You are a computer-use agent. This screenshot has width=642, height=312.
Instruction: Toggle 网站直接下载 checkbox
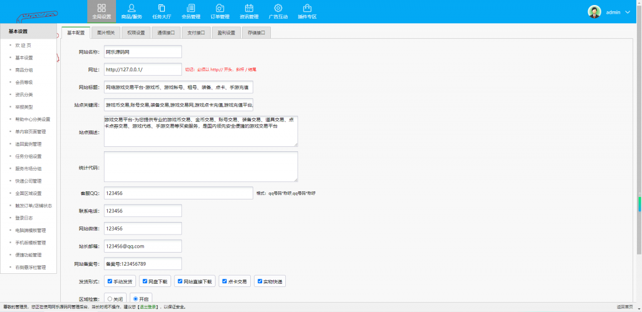pos(180,281)
